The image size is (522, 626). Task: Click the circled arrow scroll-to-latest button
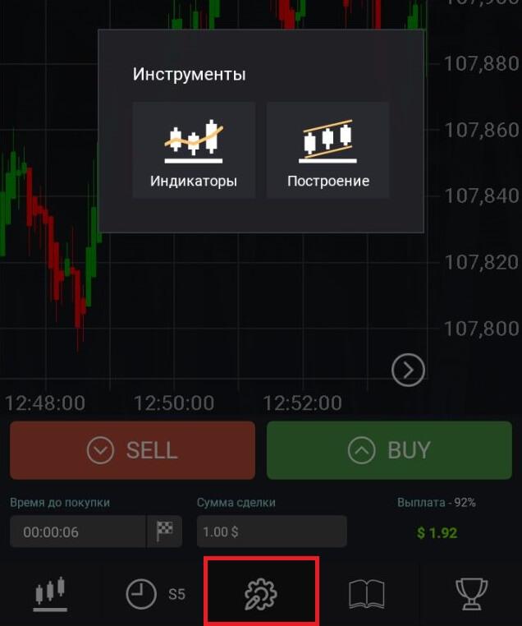click(408, 370)
